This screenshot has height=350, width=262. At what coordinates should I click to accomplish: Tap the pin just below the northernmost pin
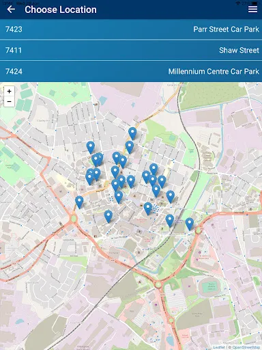[x=130, y=147]
